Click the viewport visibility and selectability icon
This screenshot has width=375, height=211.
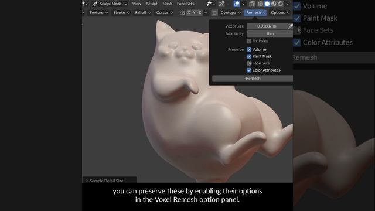[209, 4]
